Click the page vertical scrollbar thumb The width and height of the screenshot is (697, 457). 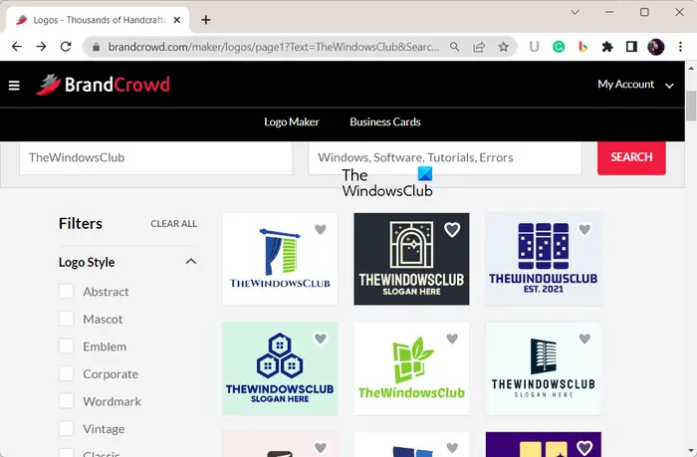pyautogui.click(x=691, y=106)
